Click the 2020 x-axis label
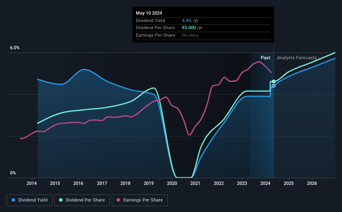 point(172,183)
